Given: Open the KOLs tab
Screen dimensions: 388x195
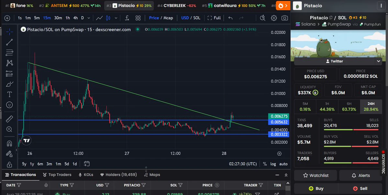Looking at the screenshot, I should 86,175.
